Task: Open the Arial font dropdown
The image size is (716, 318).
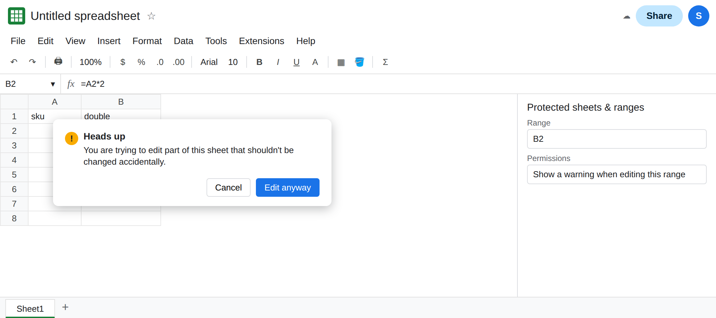Action: 209,62
